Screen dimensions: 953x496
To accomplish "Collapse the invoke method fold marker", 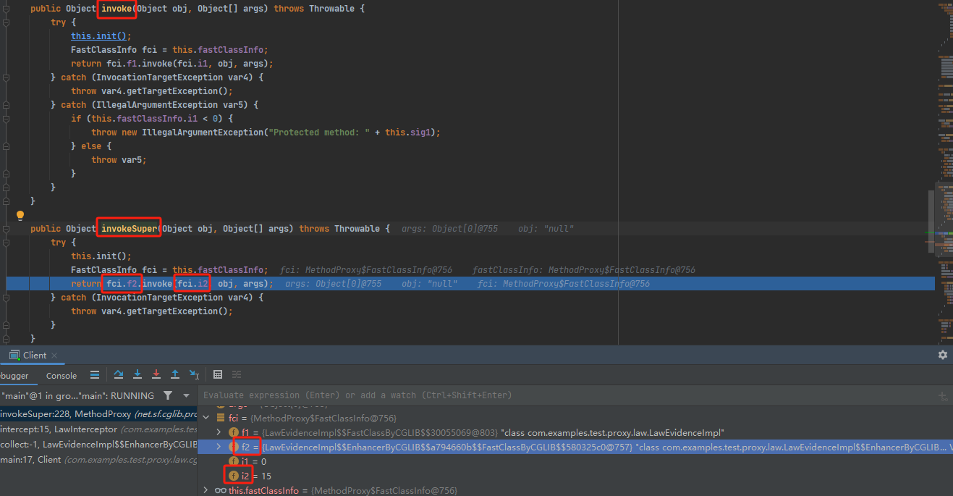I will [x=6, y=9].
